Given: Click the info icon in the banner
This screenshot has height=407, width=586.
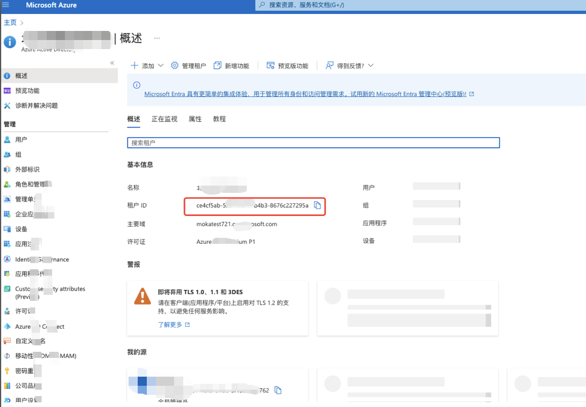Looking at the screenshot, I should 136,85.
